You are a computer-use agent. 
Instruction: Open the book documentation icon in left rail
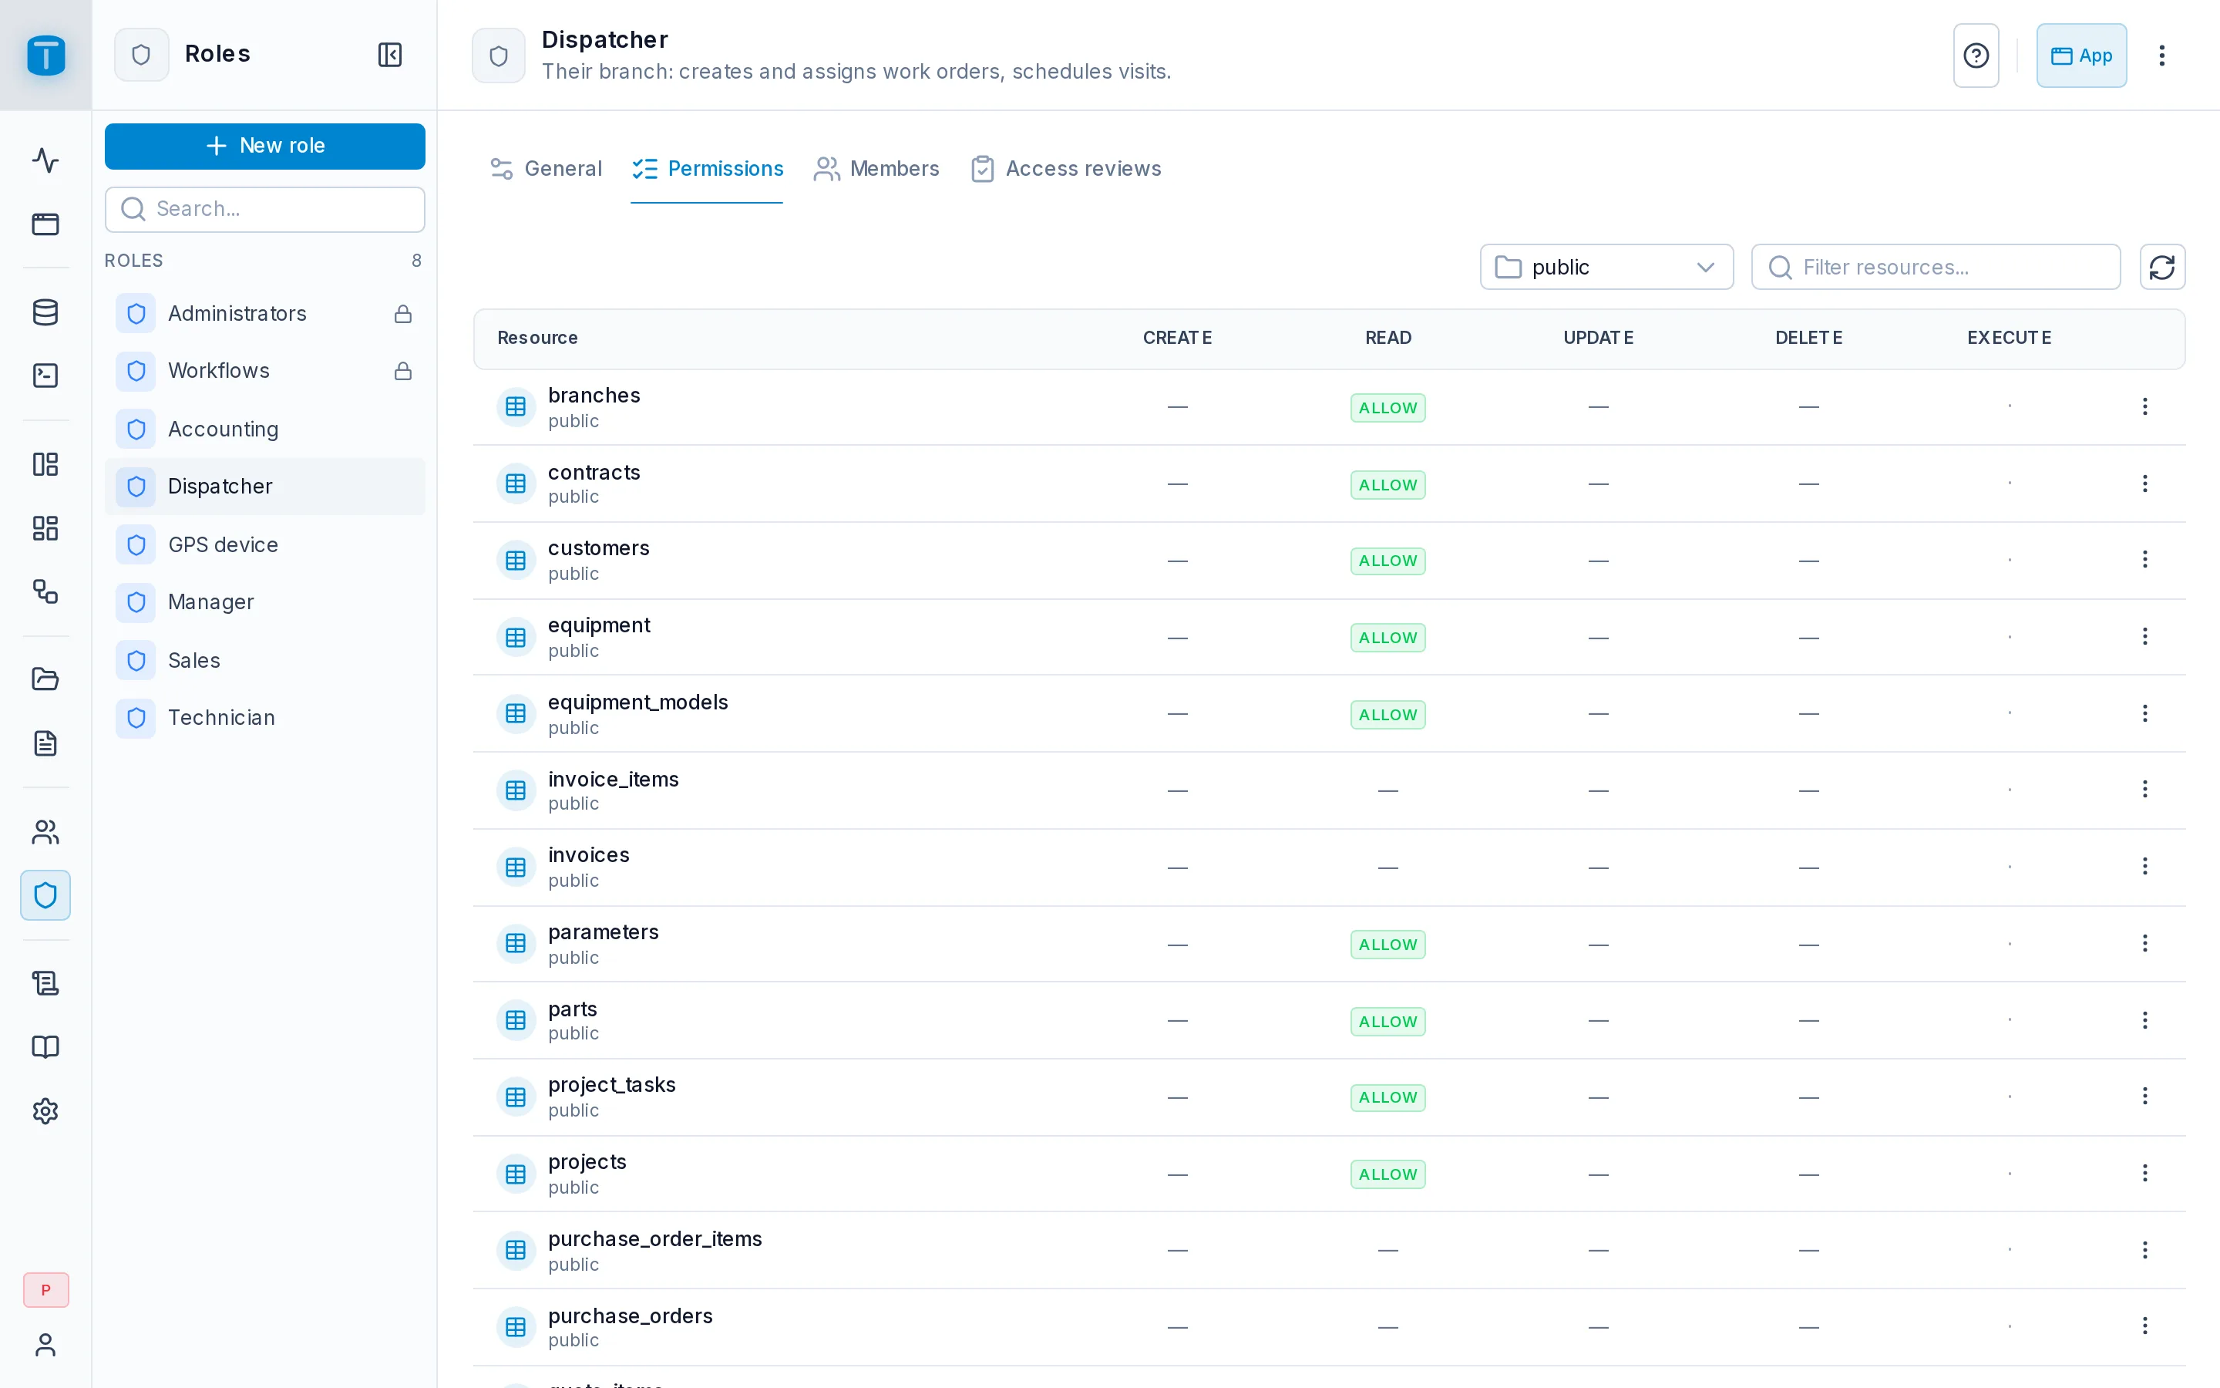click(45, 1046)
